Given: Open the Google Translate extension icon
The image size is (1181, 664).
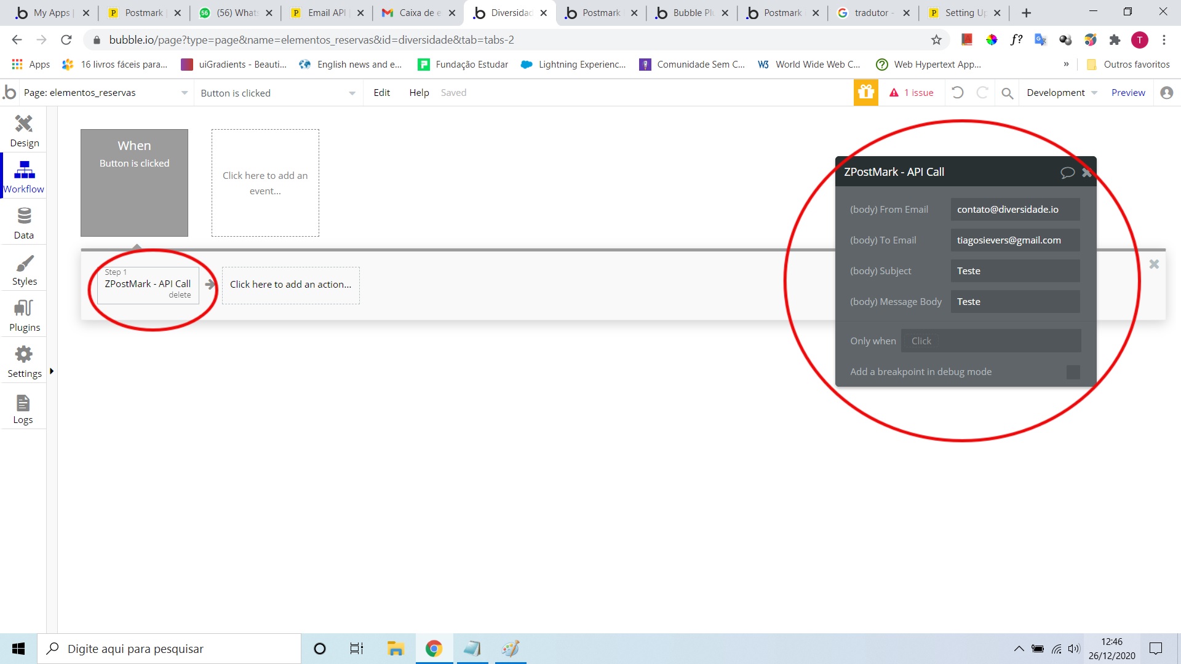Looking at the screenshot, I should click(x=1041, y=40).
